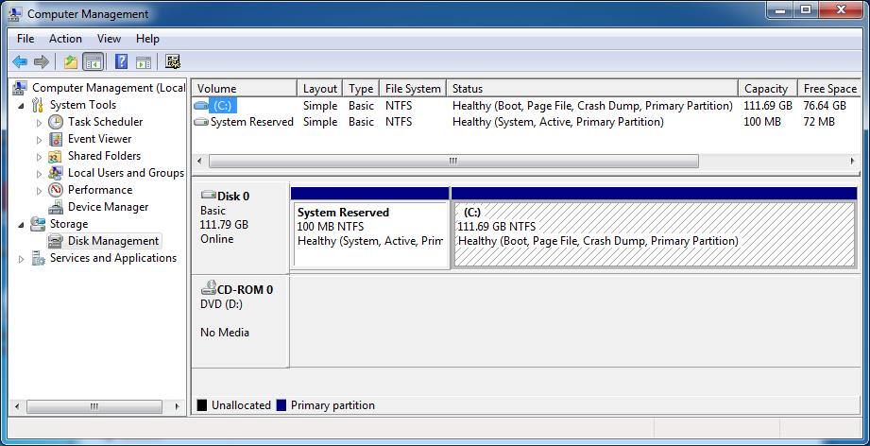
Task: Select the Device Manager icon in the tree
Action: pyautogui.click(x=57, y=207)
